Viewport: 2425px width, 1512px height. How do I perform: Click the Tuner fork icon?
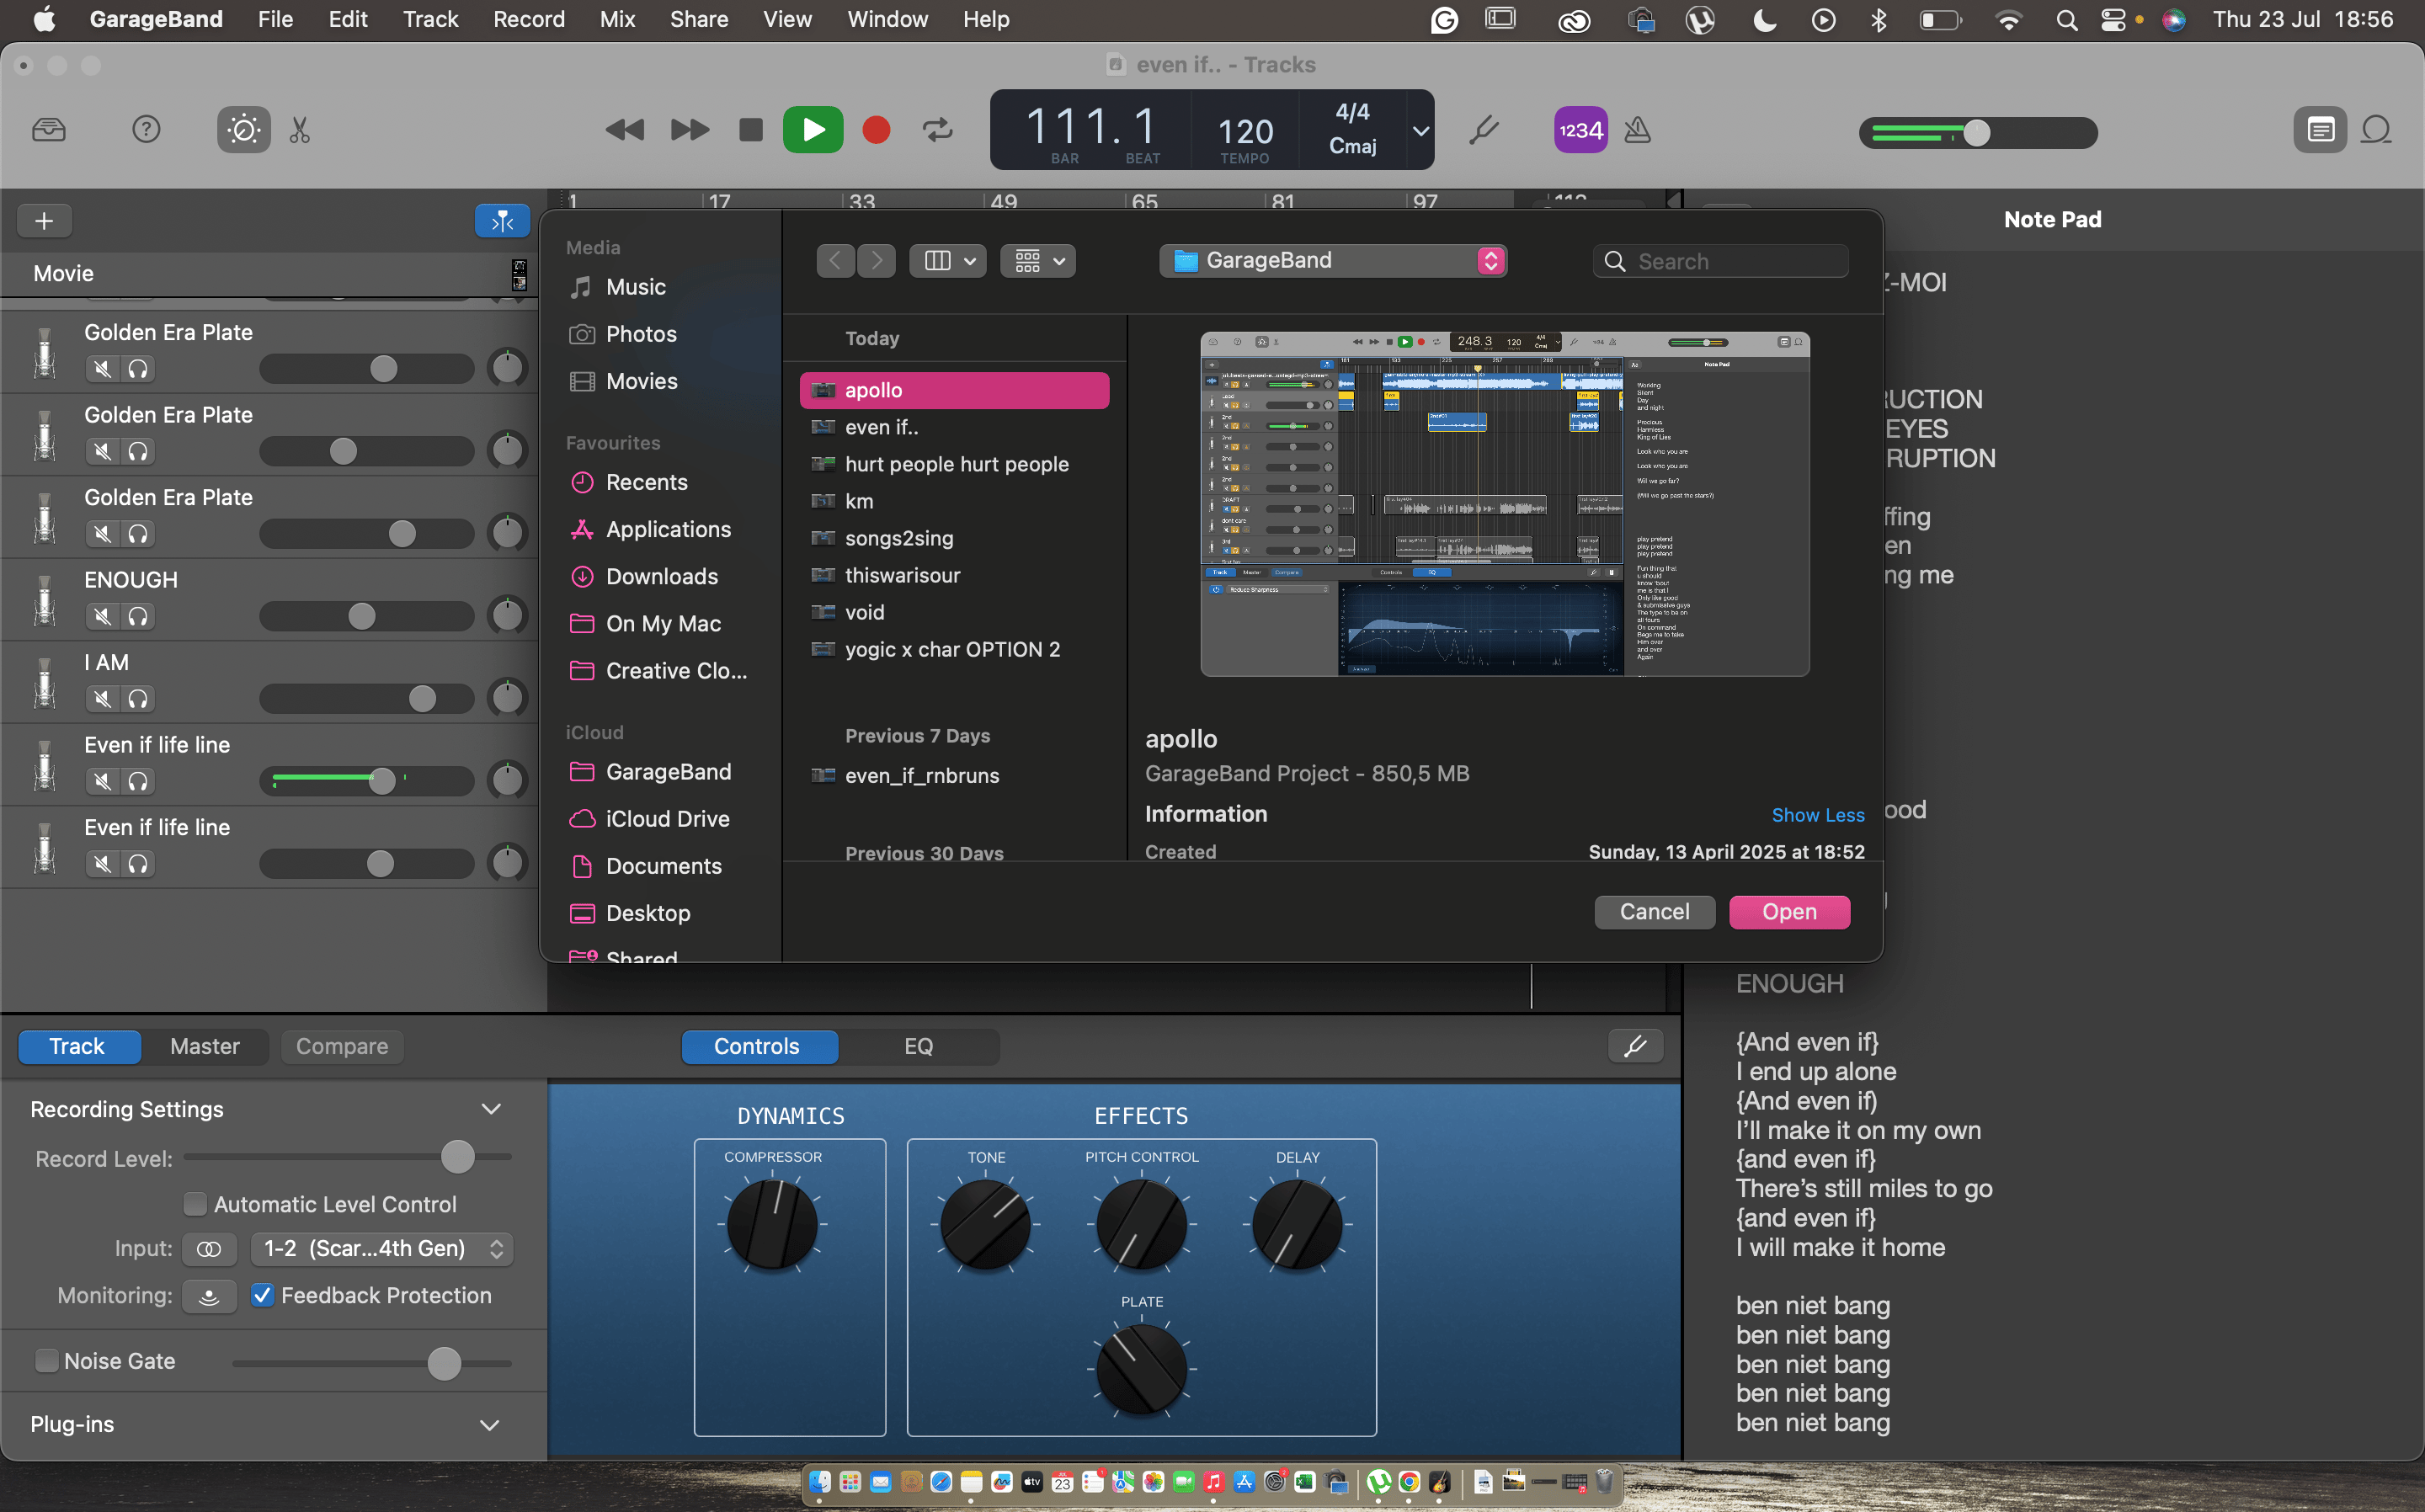tap(1484, 130)
